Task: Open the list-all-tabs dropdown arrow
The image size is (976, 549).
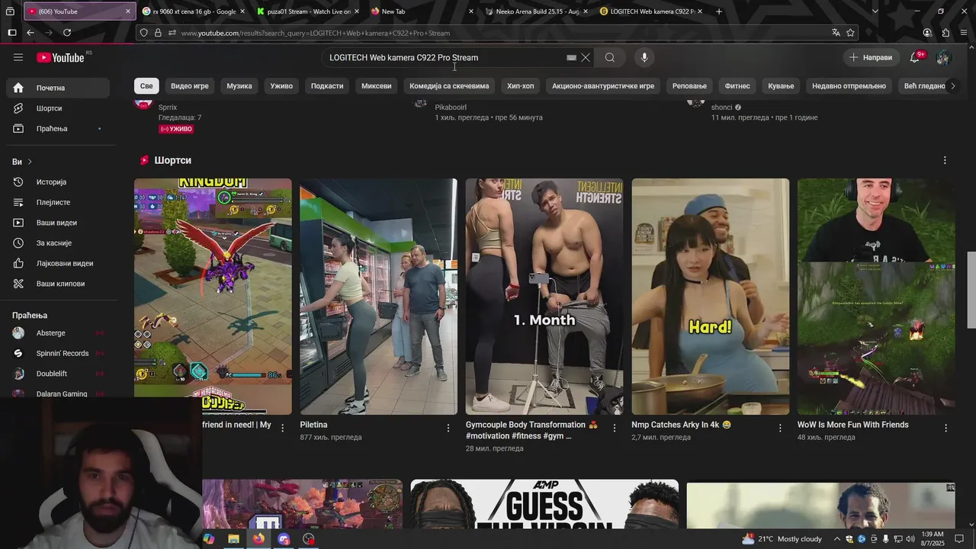Action: [875, 11]
